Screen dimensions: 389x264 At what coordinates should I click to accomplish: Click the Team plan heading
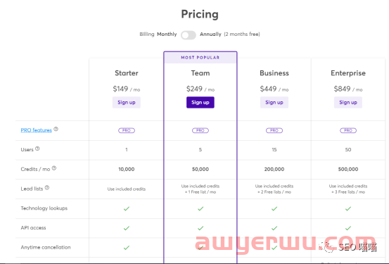click(x=200, y=73)
